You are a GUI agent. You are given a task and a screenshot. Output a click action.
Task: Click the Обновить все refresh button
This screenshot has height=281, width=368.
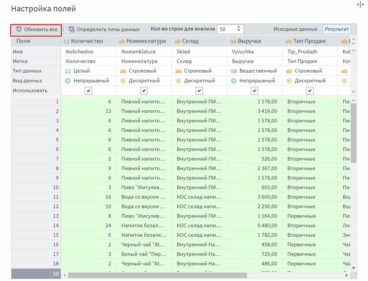tap(37, 29)
